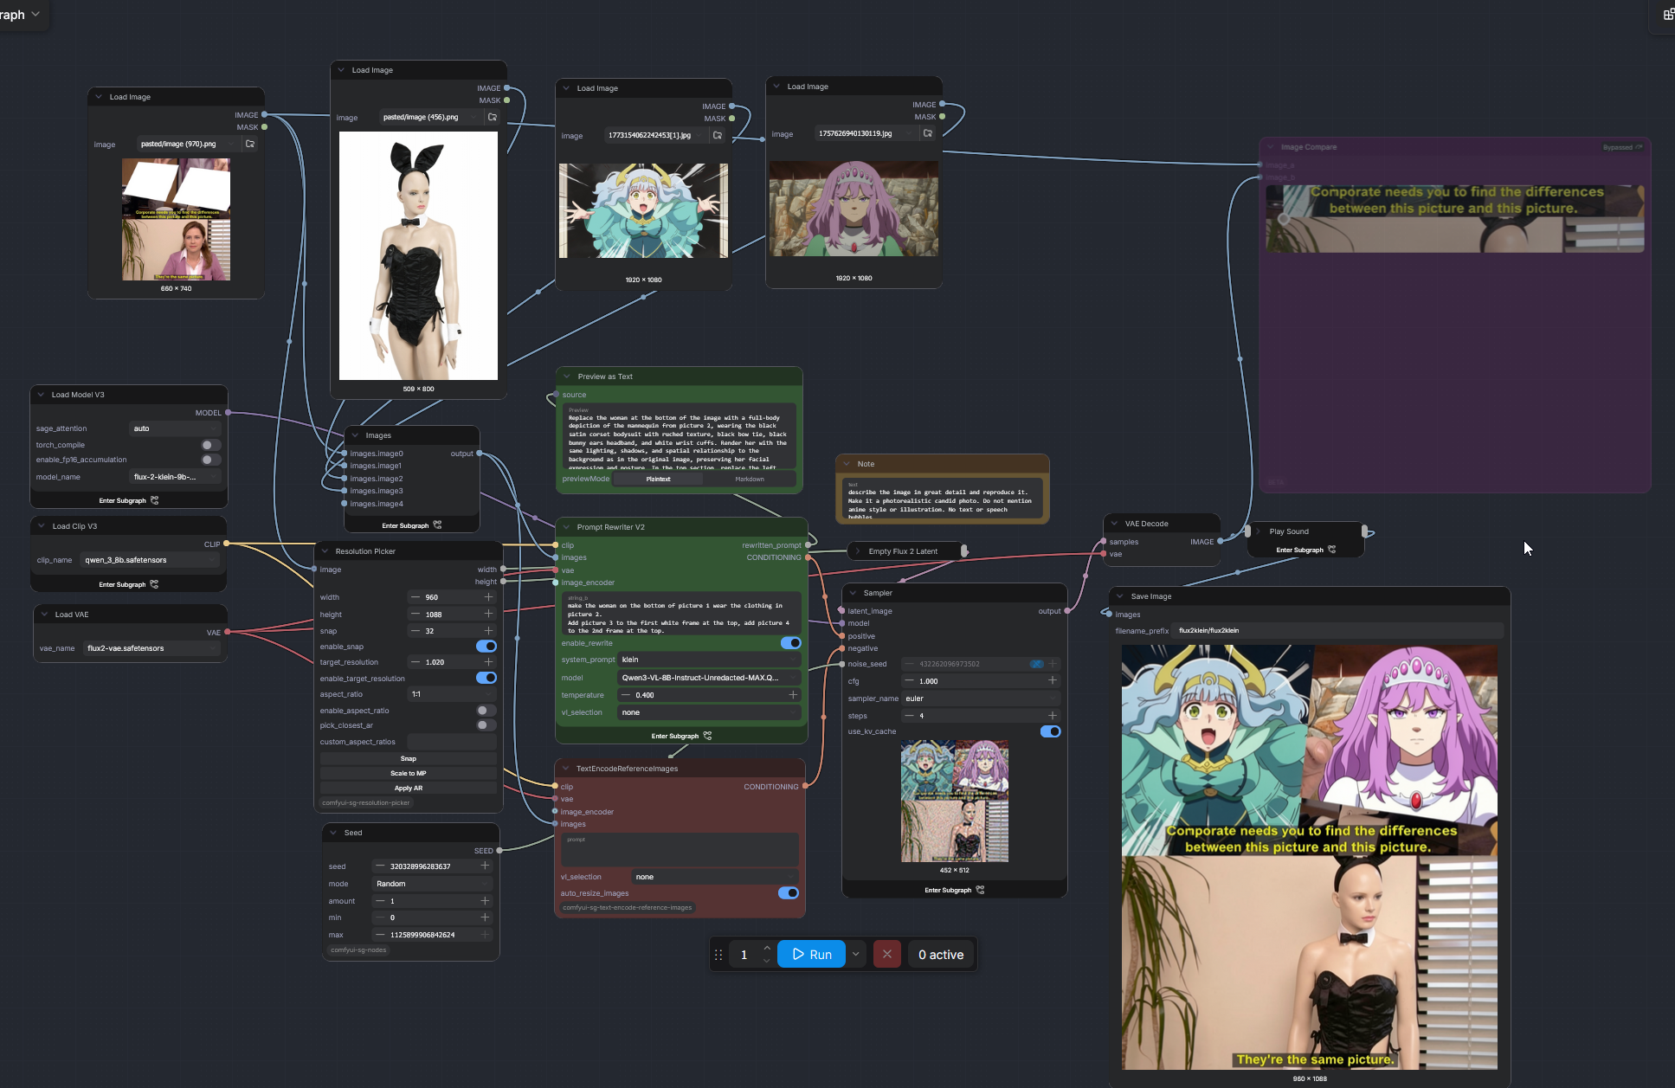
Task: Turn off use_kv_cache in Sampler
Action: point(1050,731)
